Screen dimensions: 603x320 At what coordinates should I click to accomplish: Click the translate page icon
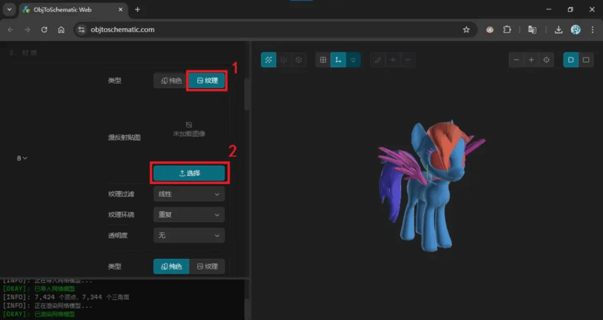[x=532, y=29]
